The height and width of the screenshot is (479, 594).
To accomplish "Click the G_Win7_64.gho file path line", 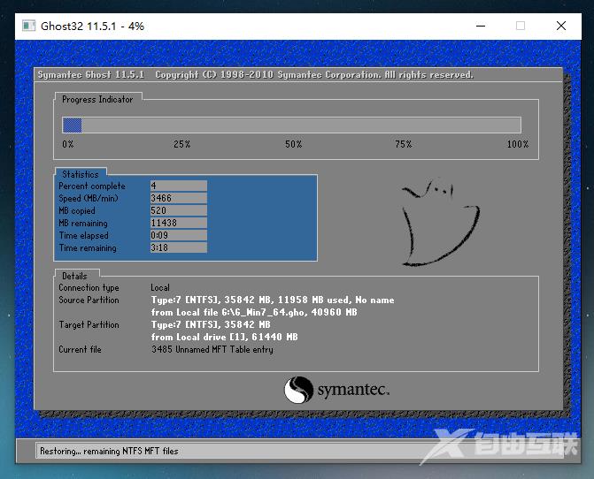I will [x=254, y=312].
